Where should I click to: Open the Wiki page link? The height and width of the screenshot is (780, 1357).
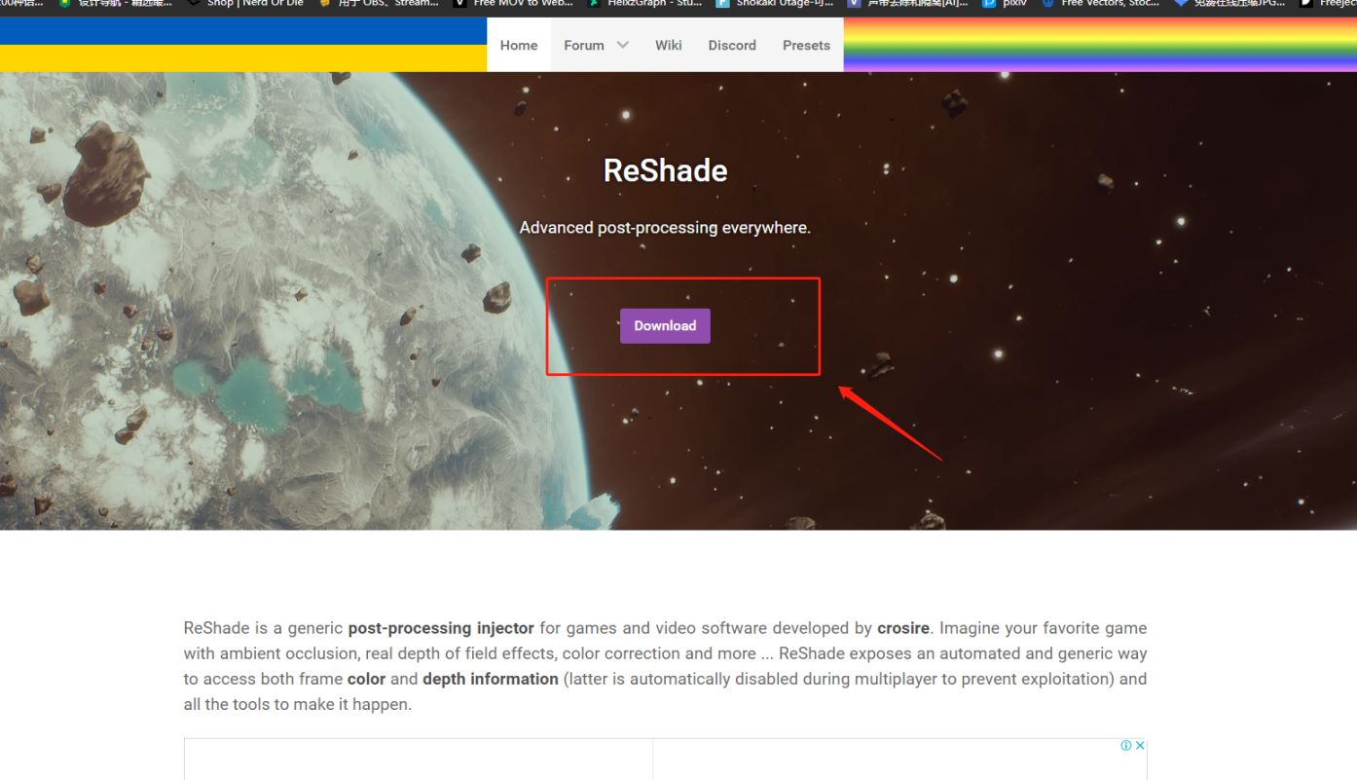click(669, 45)
